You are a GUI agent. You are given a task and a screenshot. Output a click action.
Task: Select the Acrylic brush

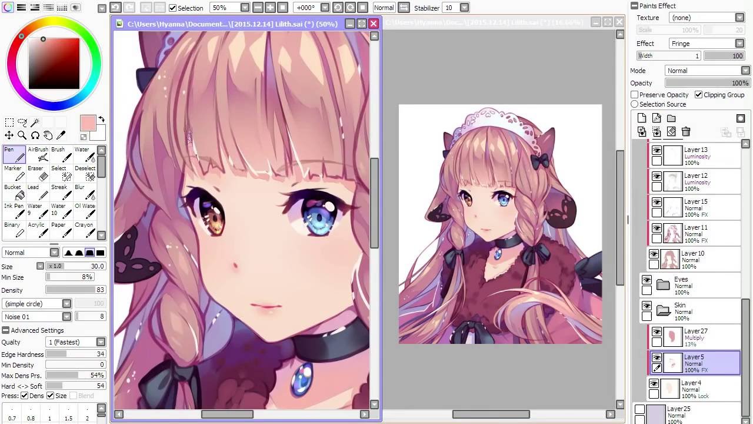pos(38,230)
